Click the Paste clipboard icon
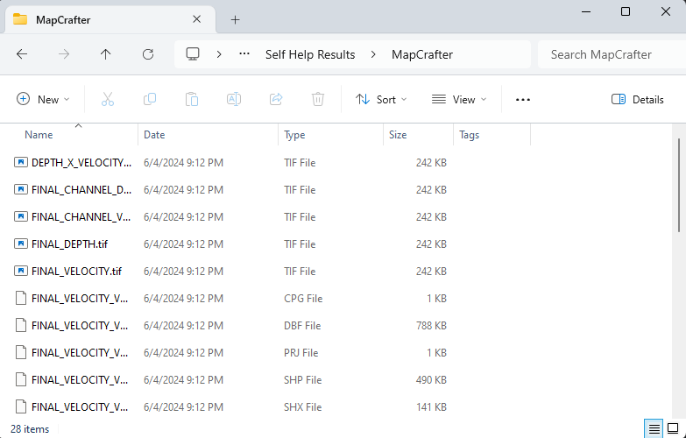Screen dimensions: 686x438 [192, 100]
